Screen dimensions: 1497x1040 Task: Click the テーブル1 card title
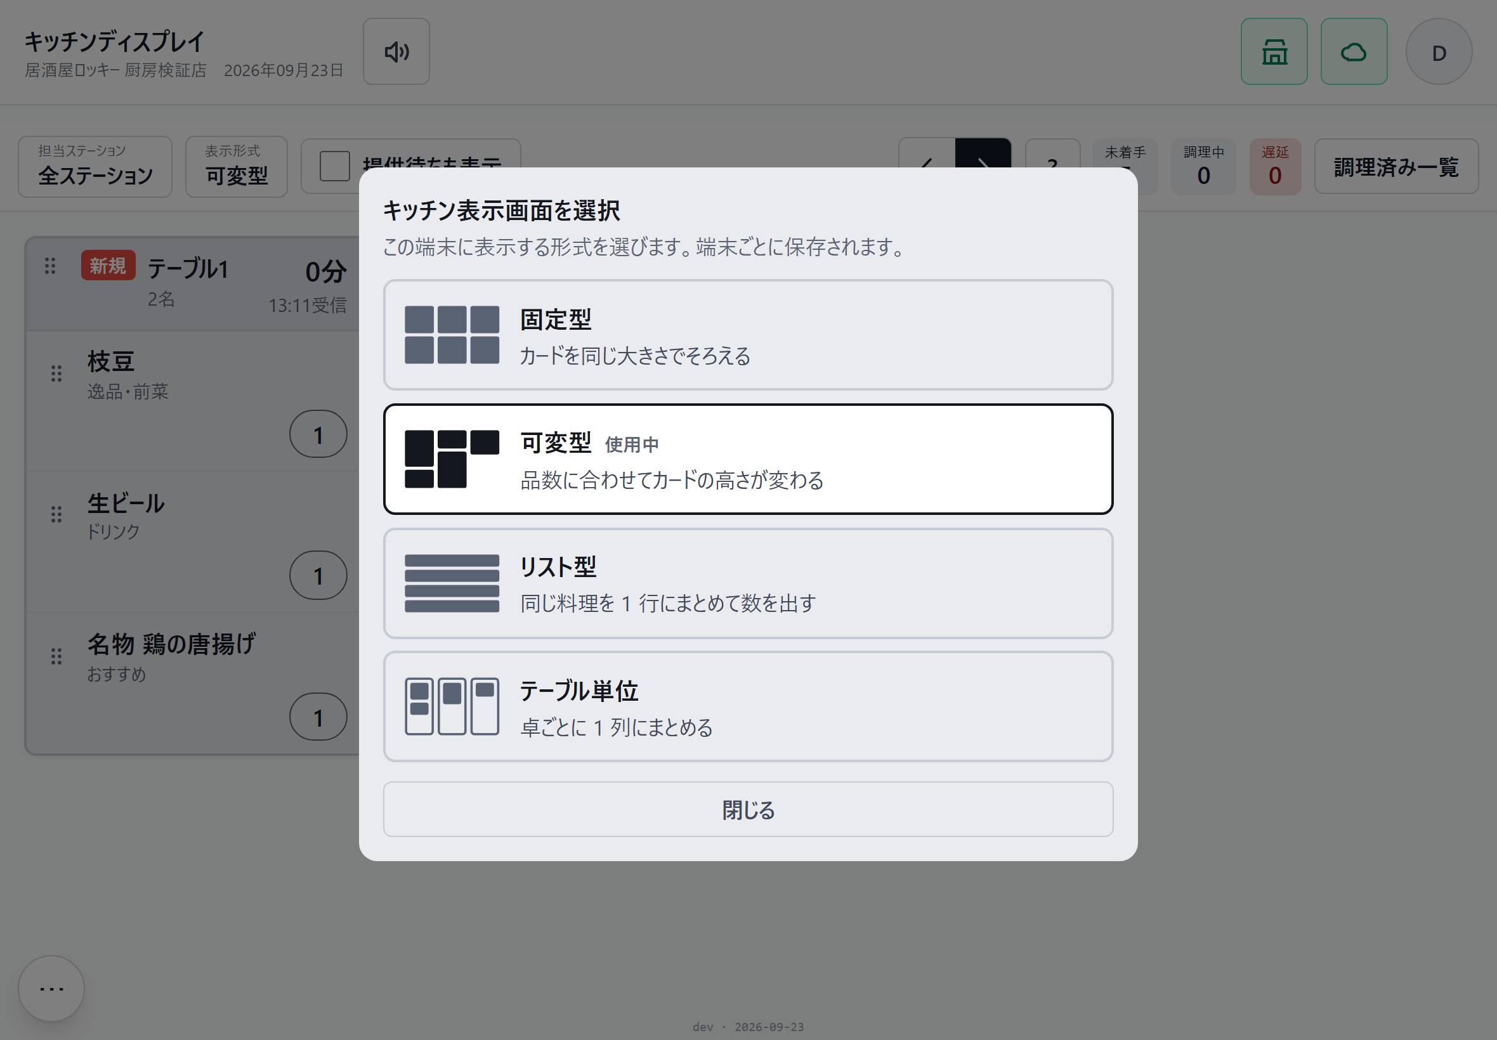188,268
